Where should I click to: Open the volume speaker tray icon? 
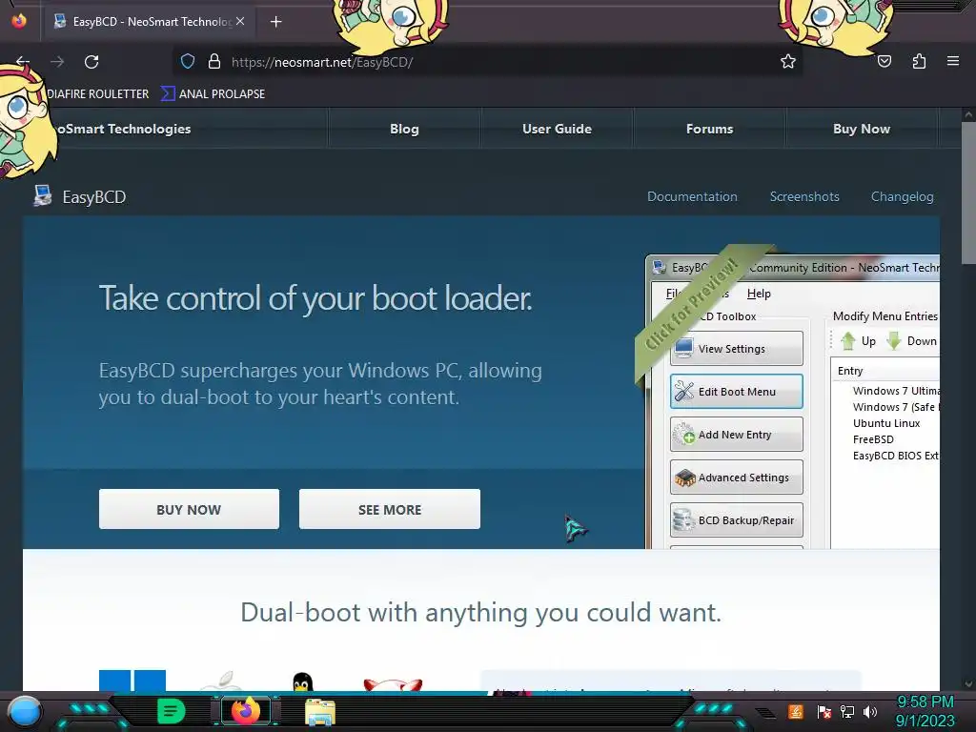pyautogui.click(x=870, y=711)
